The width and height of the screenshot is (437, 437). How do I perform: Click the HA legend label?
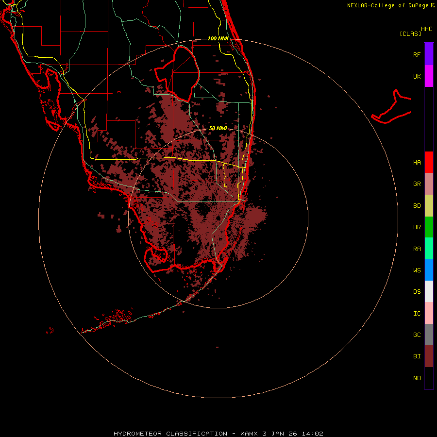(417, 162)
